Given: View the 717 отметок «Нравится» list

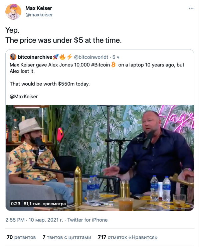Looking at the screenshot, I should click(128, 237).
